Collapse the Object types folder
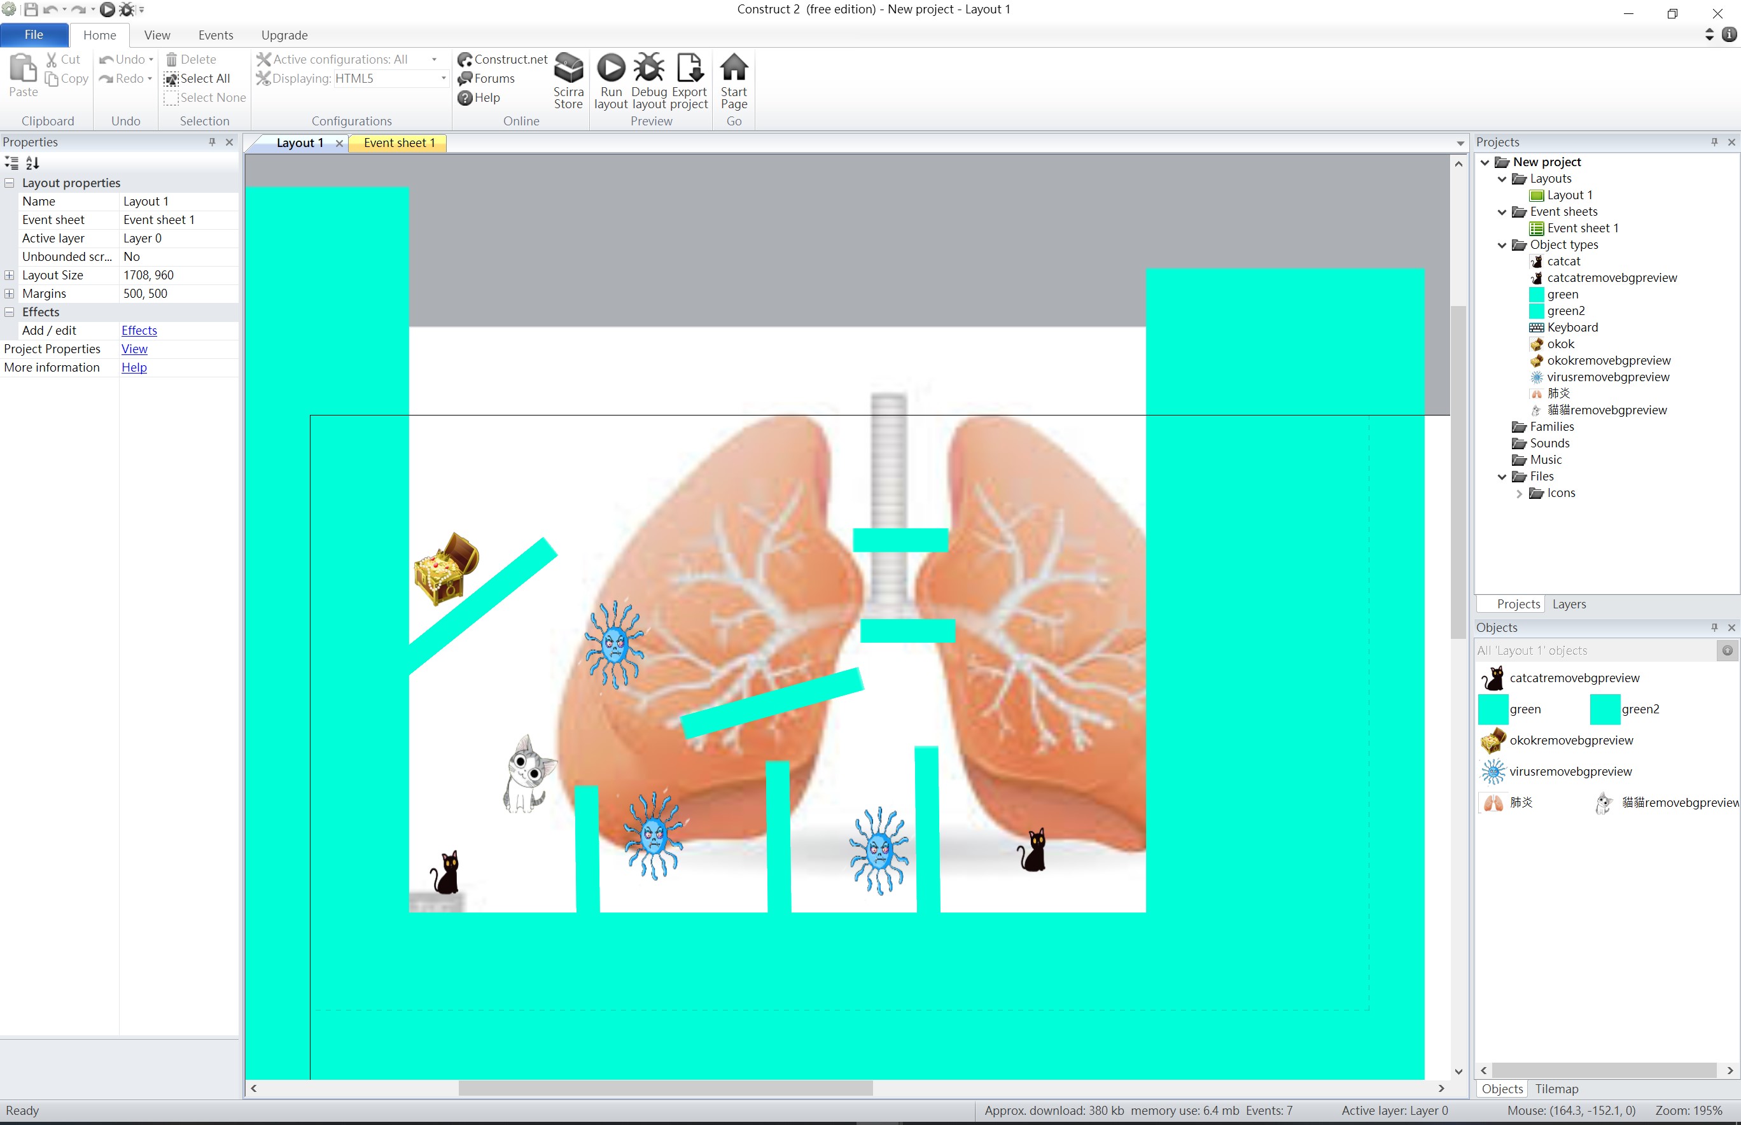Screen dimensions: 1741x1125 [1502, 246]
